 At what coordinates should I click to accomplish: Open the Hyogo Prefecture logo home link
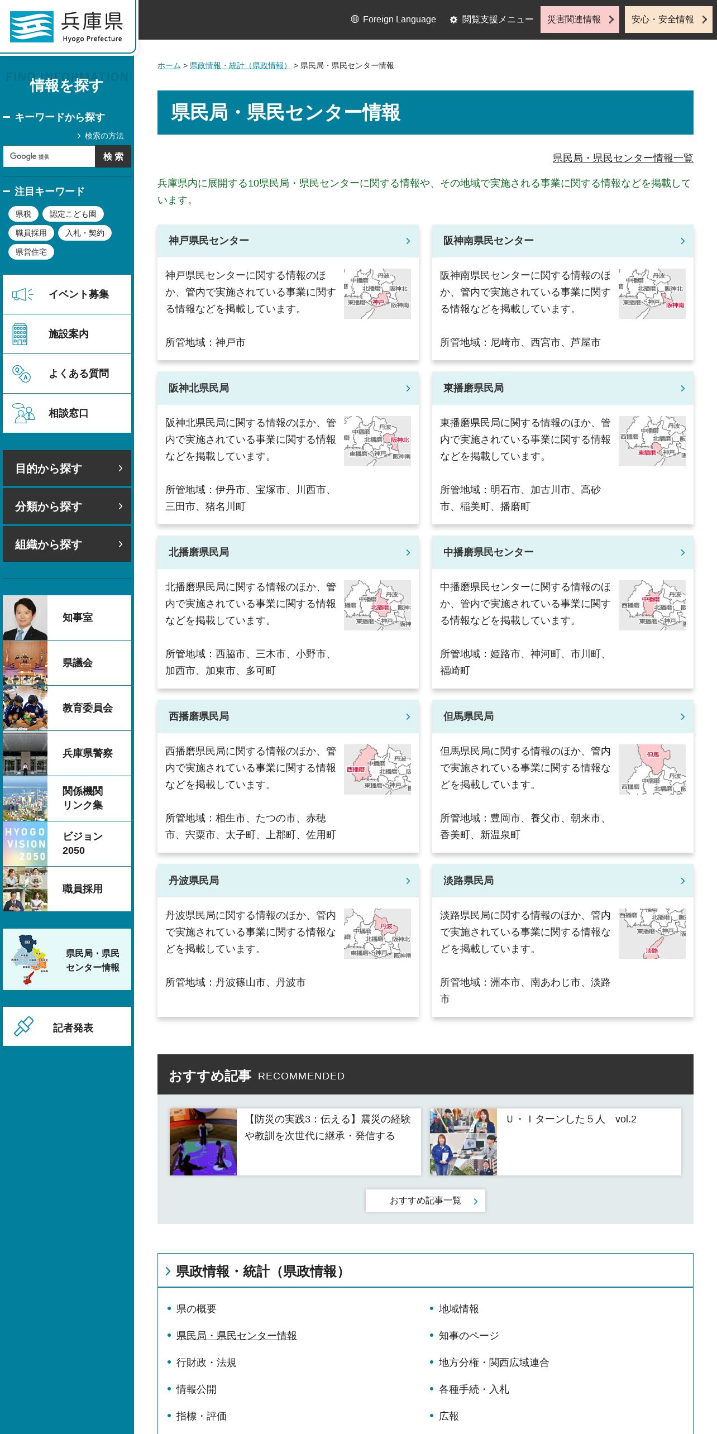coord(66,26)
